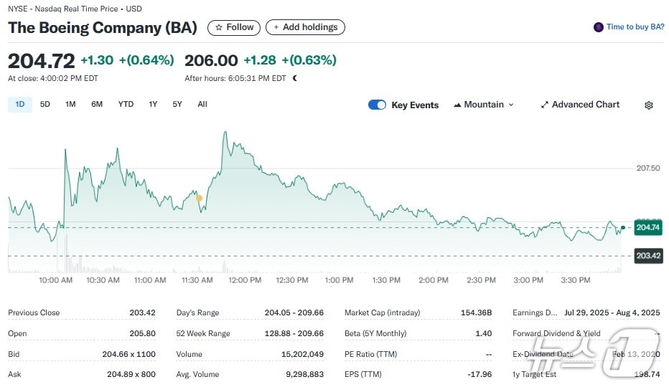
Task: Toggle the Key Events switch
Action: click(377, 105)
